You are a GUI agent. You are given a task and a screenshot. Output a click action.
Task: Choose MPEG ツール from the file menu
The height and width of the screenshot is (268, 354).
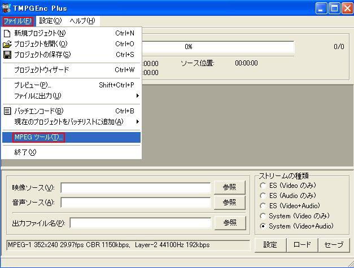(38, 138)
